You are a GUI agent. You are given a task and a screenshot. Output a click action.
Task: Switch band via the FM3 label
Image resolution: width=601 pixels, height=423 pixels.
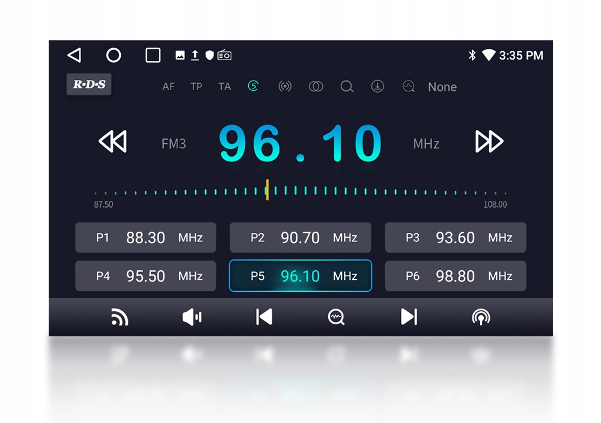pyautogui.click(x=174, y=144)
